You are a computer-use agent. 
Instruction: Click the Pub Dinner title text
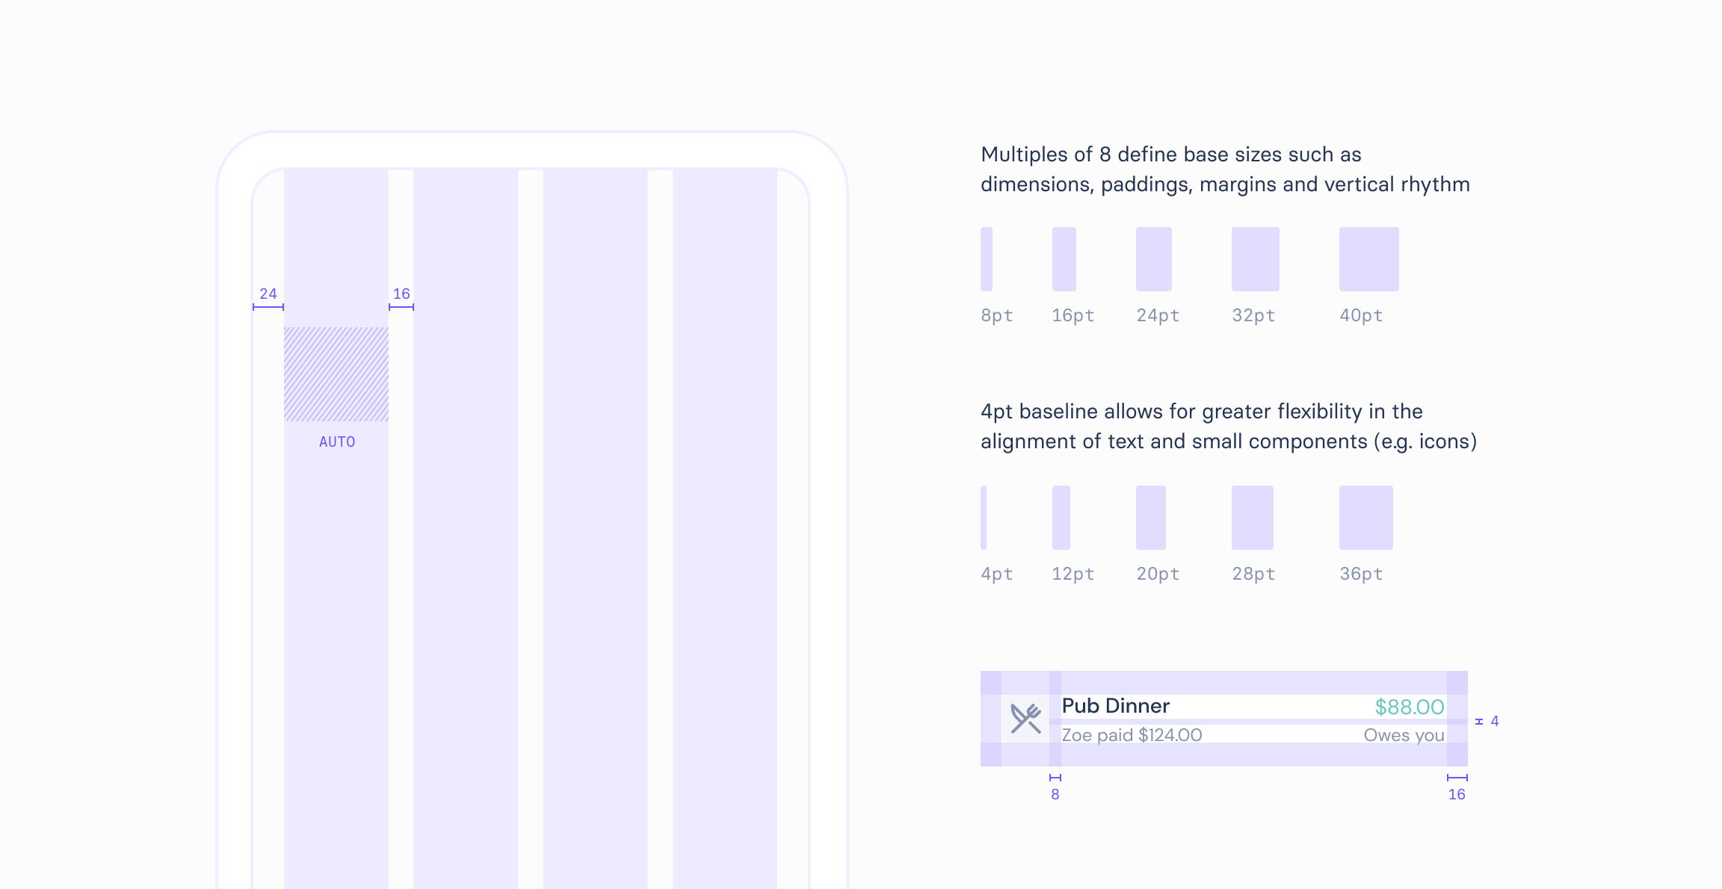pos(1115,706)
